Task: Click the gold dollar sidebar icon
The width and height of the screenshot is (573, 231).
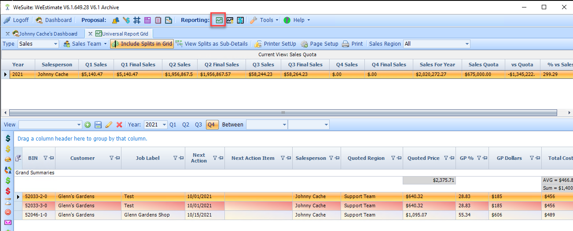Action: point(8,149)
